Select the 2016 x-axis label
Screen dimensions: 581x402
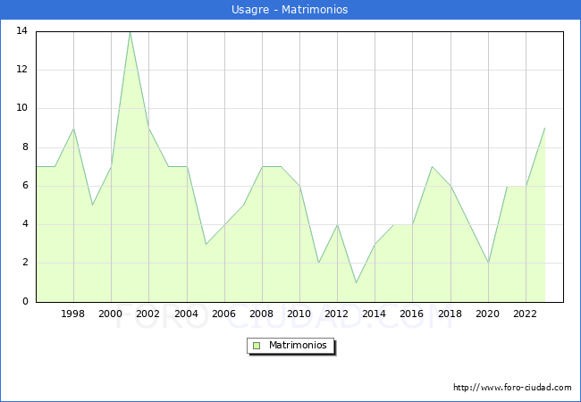[412, 314]
